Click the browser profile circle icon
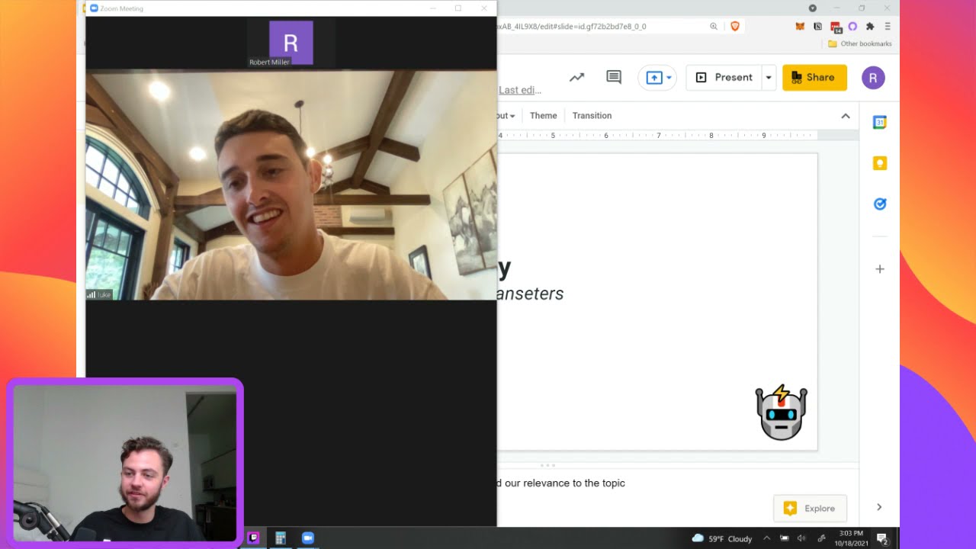Viewport: 976px width, 549px height. click(x=812, y=8)
